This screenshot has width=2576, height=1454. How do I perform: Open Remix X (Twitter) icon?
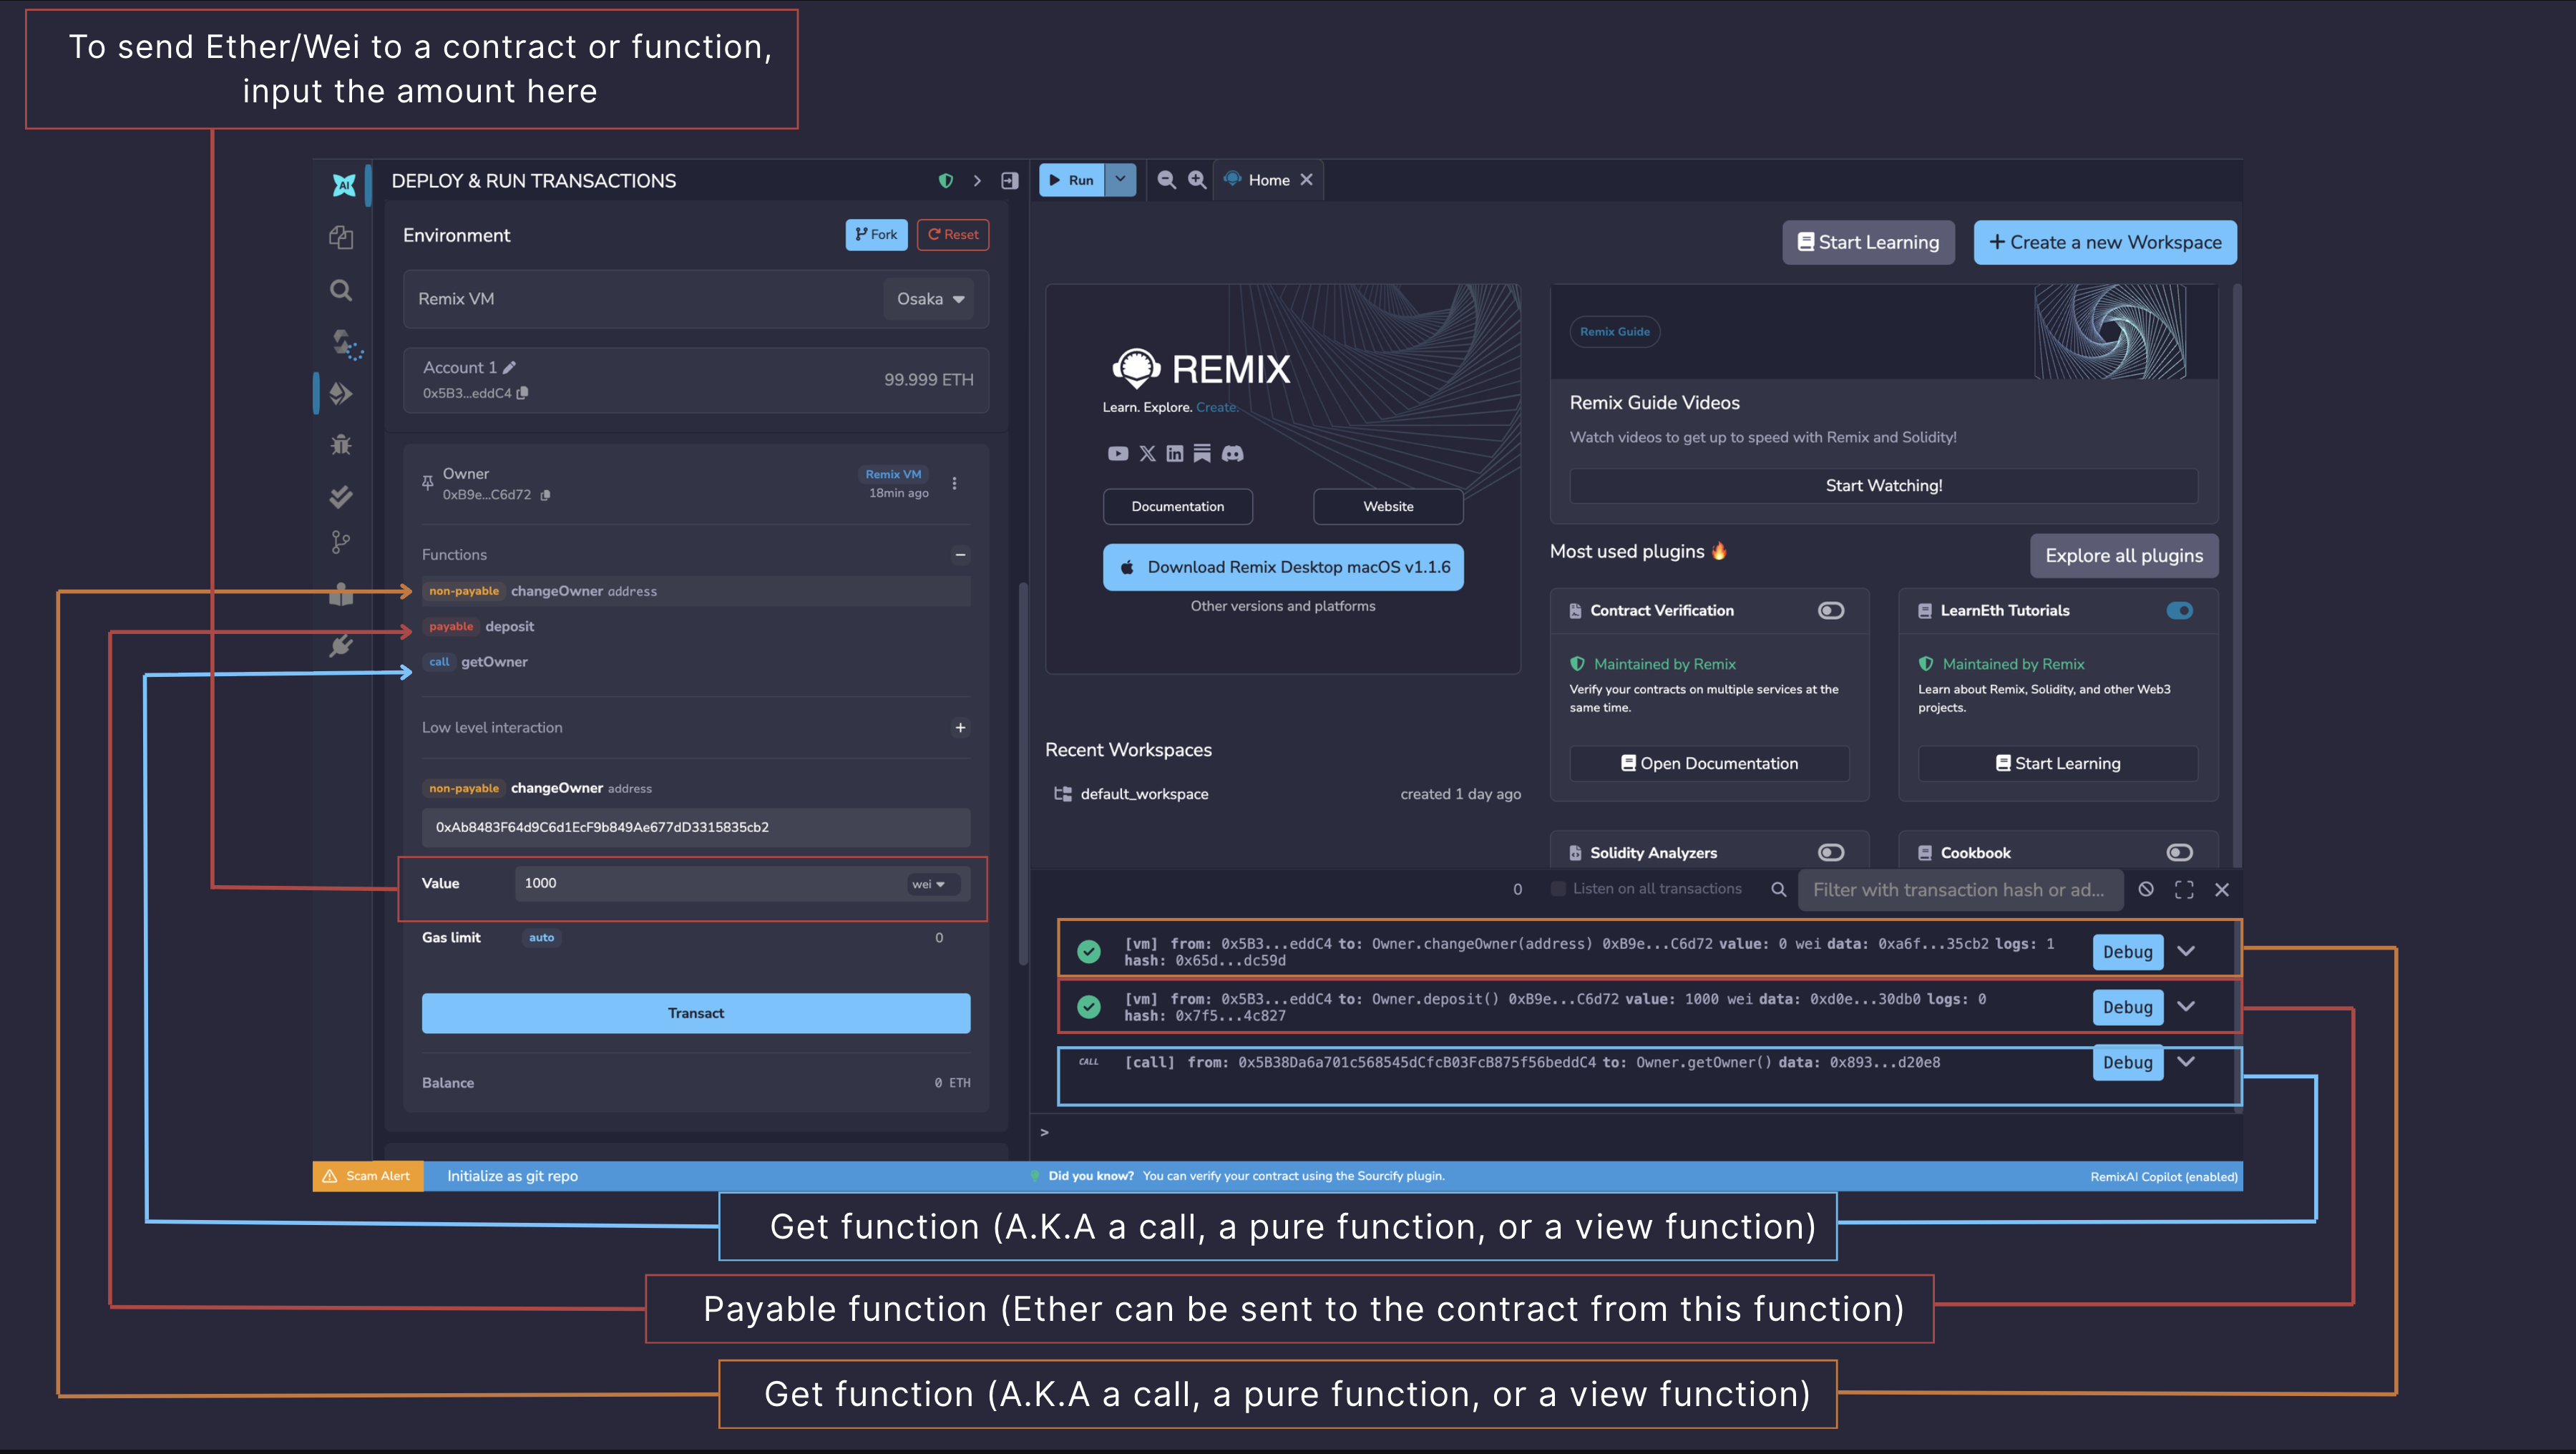(x=1147, y=454)
